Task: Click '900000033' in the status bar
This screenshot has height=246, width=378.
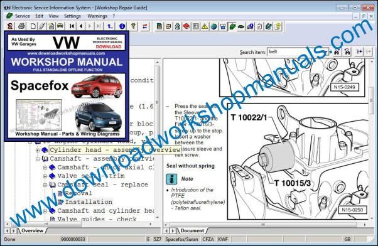Action: 73,239
